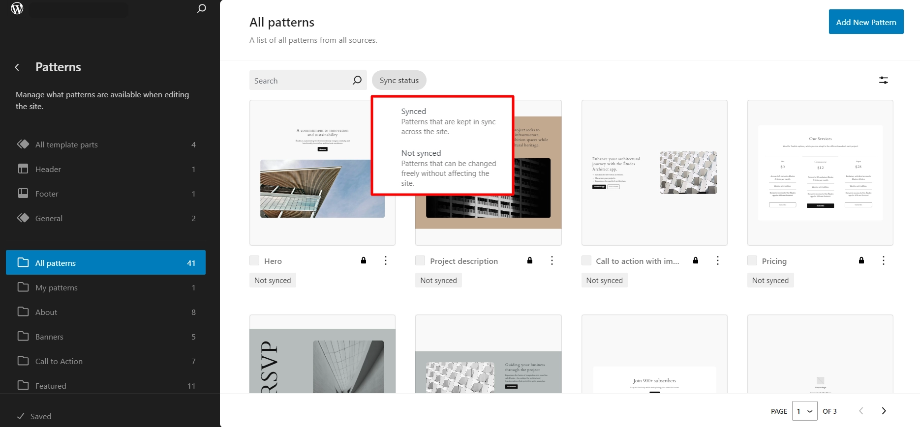The width and height of the screenshot is (920, 427).
Task: Click the Saved status button
Action: pyautogui.click(x=34, y=416)
